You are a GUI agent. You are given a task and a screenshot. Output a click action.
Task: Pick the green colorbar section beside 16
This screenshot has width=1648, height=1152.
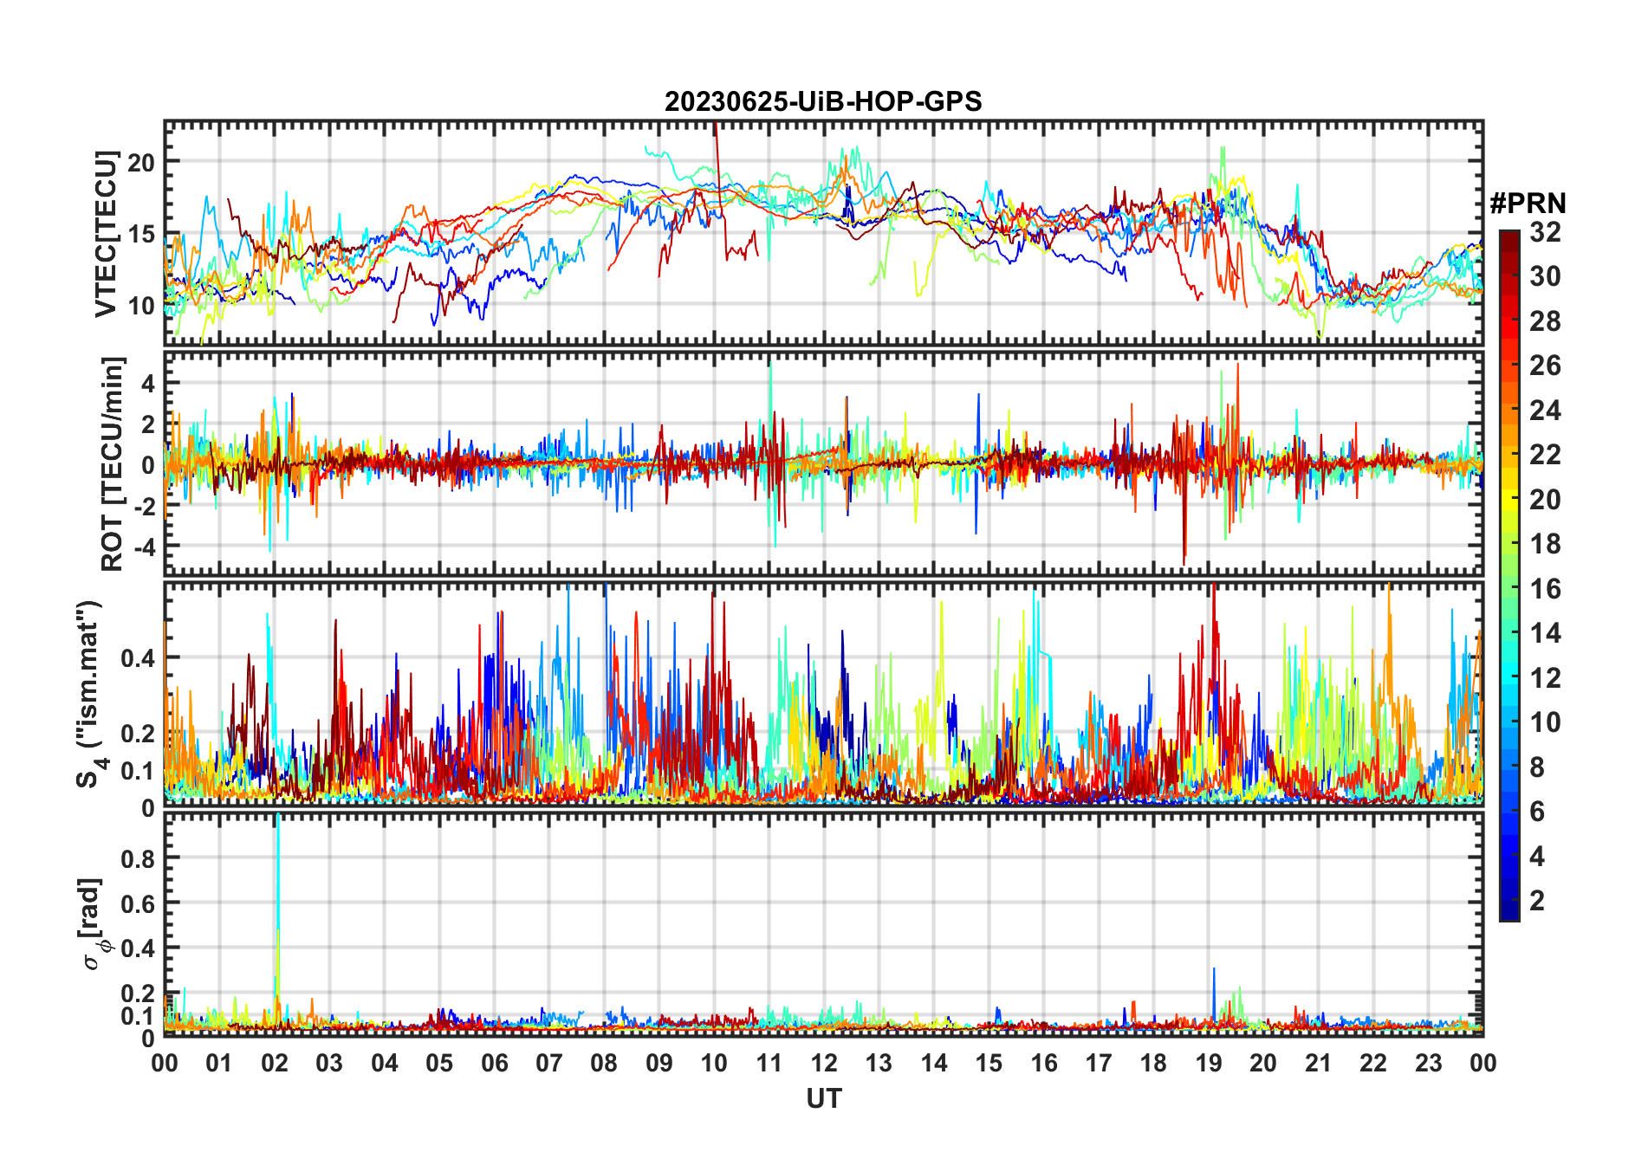1509,589
